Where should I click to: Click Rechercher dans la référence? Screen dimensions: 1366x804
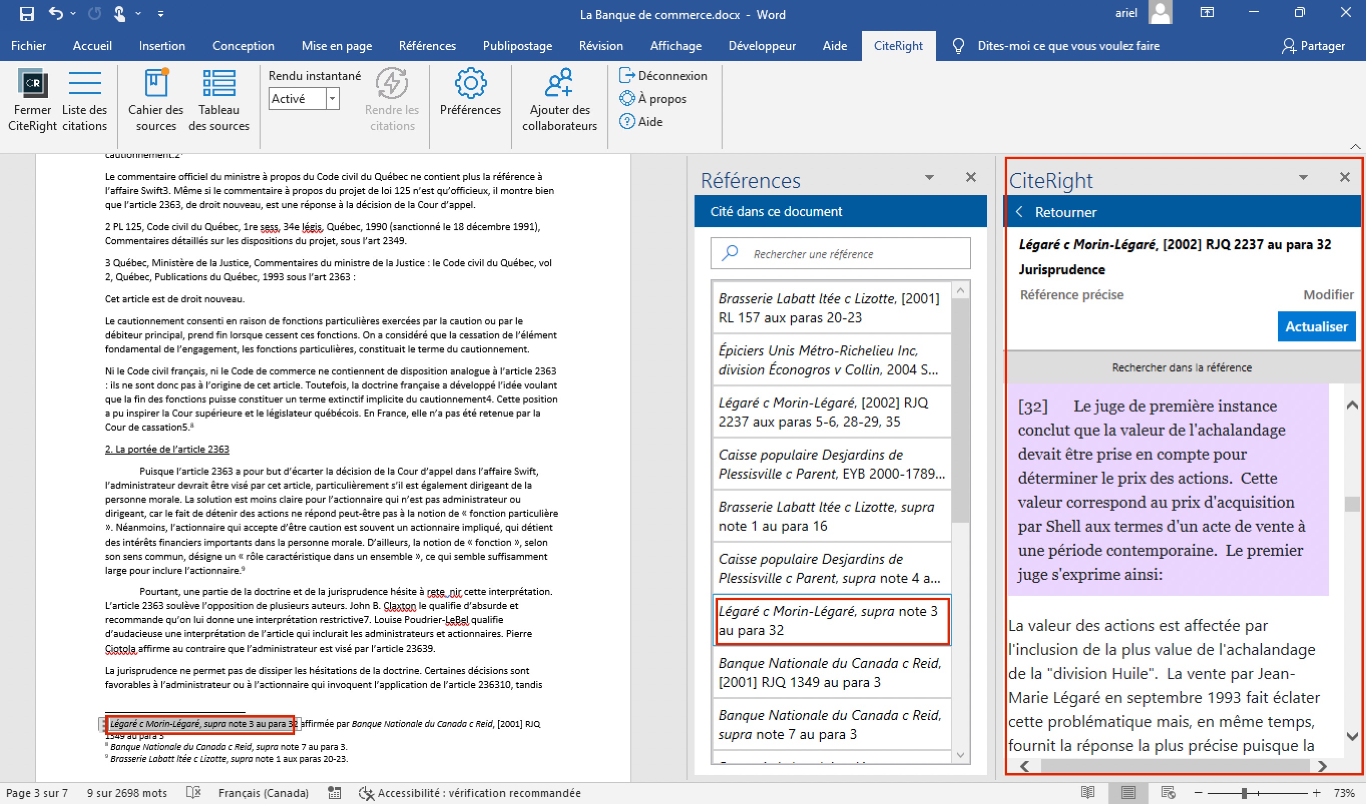1182,367
